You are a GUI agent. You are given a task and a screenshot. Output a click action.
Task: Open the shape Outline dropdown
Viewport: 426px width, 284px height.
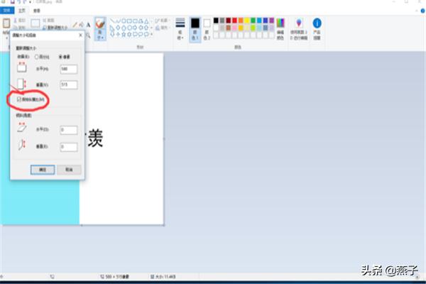[x=163, y=21]
